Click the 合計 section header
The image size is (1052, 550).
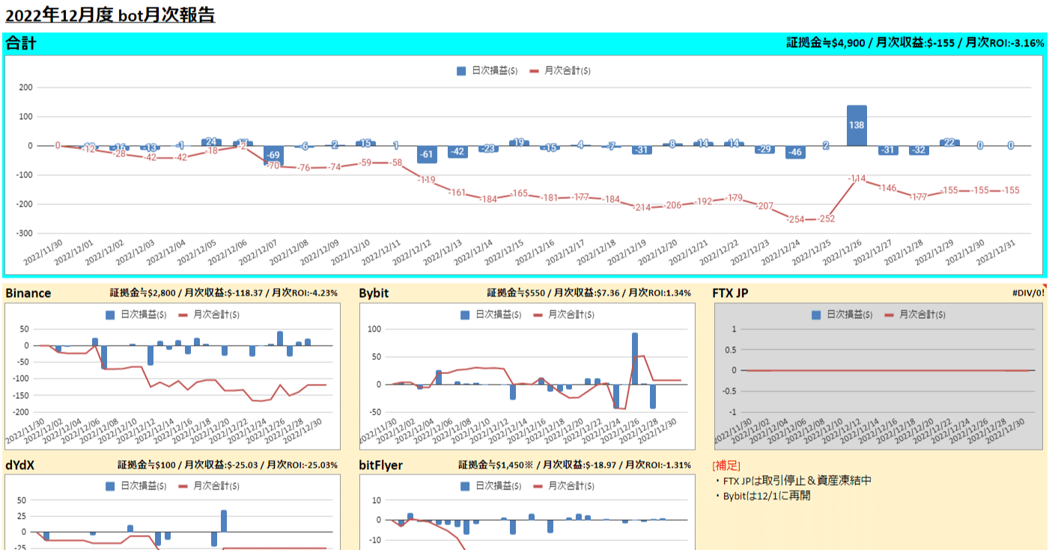(x=21, y=43)
